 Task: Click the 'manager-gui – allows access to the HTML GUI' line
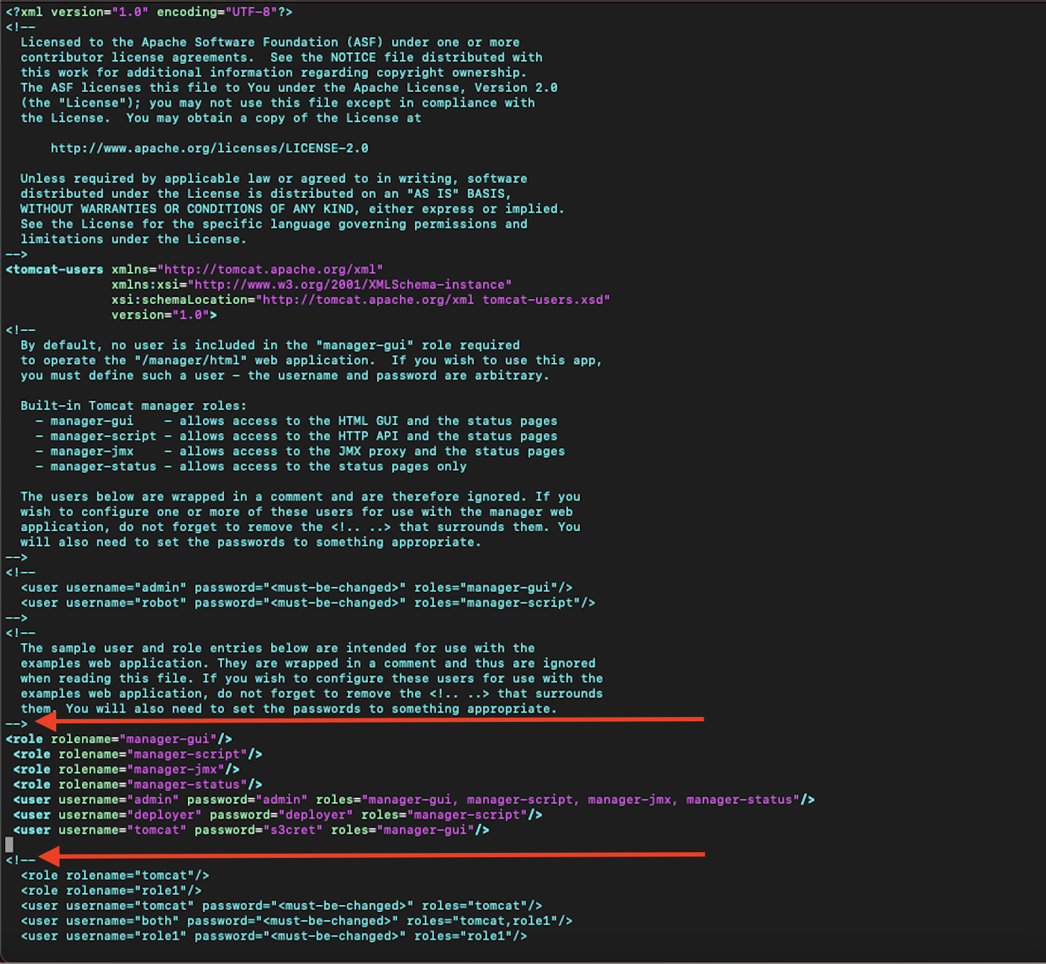tap(296, 421)
